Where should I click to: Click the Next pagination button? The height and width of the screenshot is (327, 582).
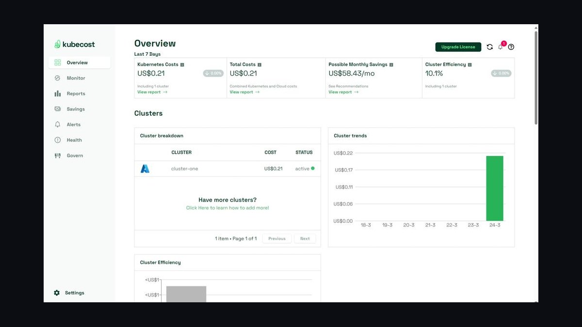[x=305, y=238]
